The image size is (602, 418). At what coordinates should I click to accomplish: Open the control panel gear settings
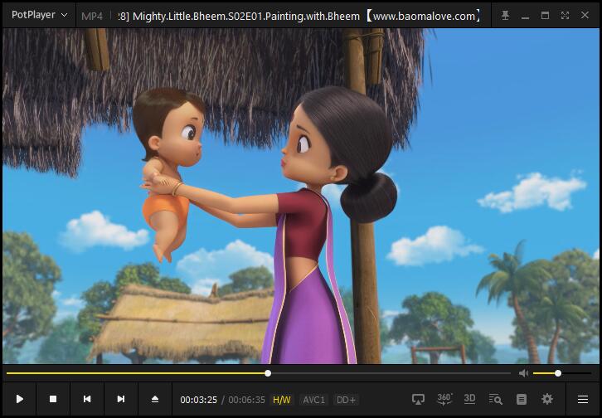pos(546,399)
